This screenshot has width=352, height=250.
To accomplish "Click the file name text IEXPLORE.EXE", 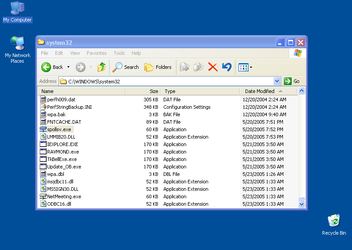I will (62, 144).
